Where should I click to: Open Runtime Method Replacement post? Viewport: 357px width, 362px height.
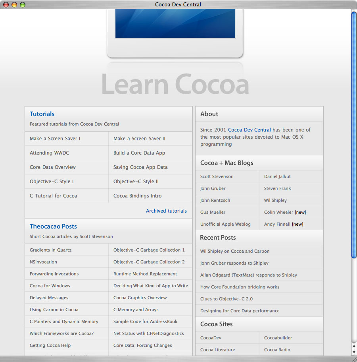point(145,274)
